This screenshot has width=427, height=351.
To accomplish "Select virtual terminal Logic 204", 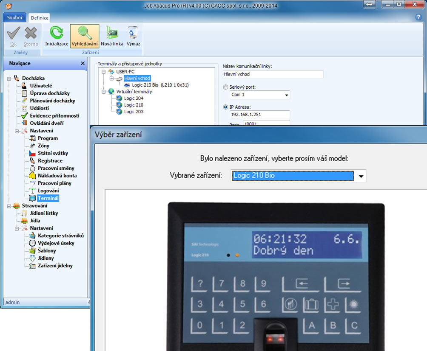I will tap(134, 98).
